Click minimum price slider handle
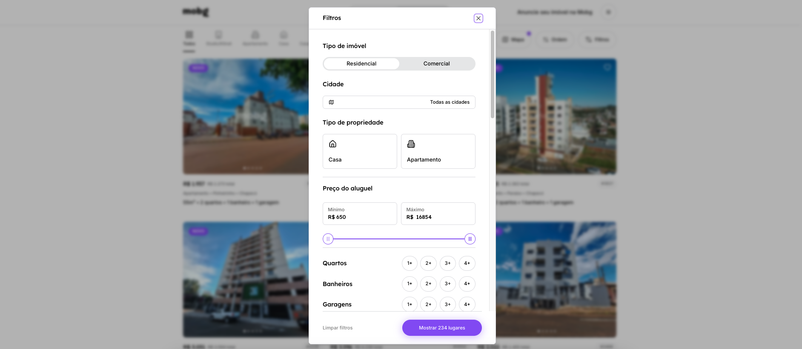The image size is (802, 349). [328, 239]
